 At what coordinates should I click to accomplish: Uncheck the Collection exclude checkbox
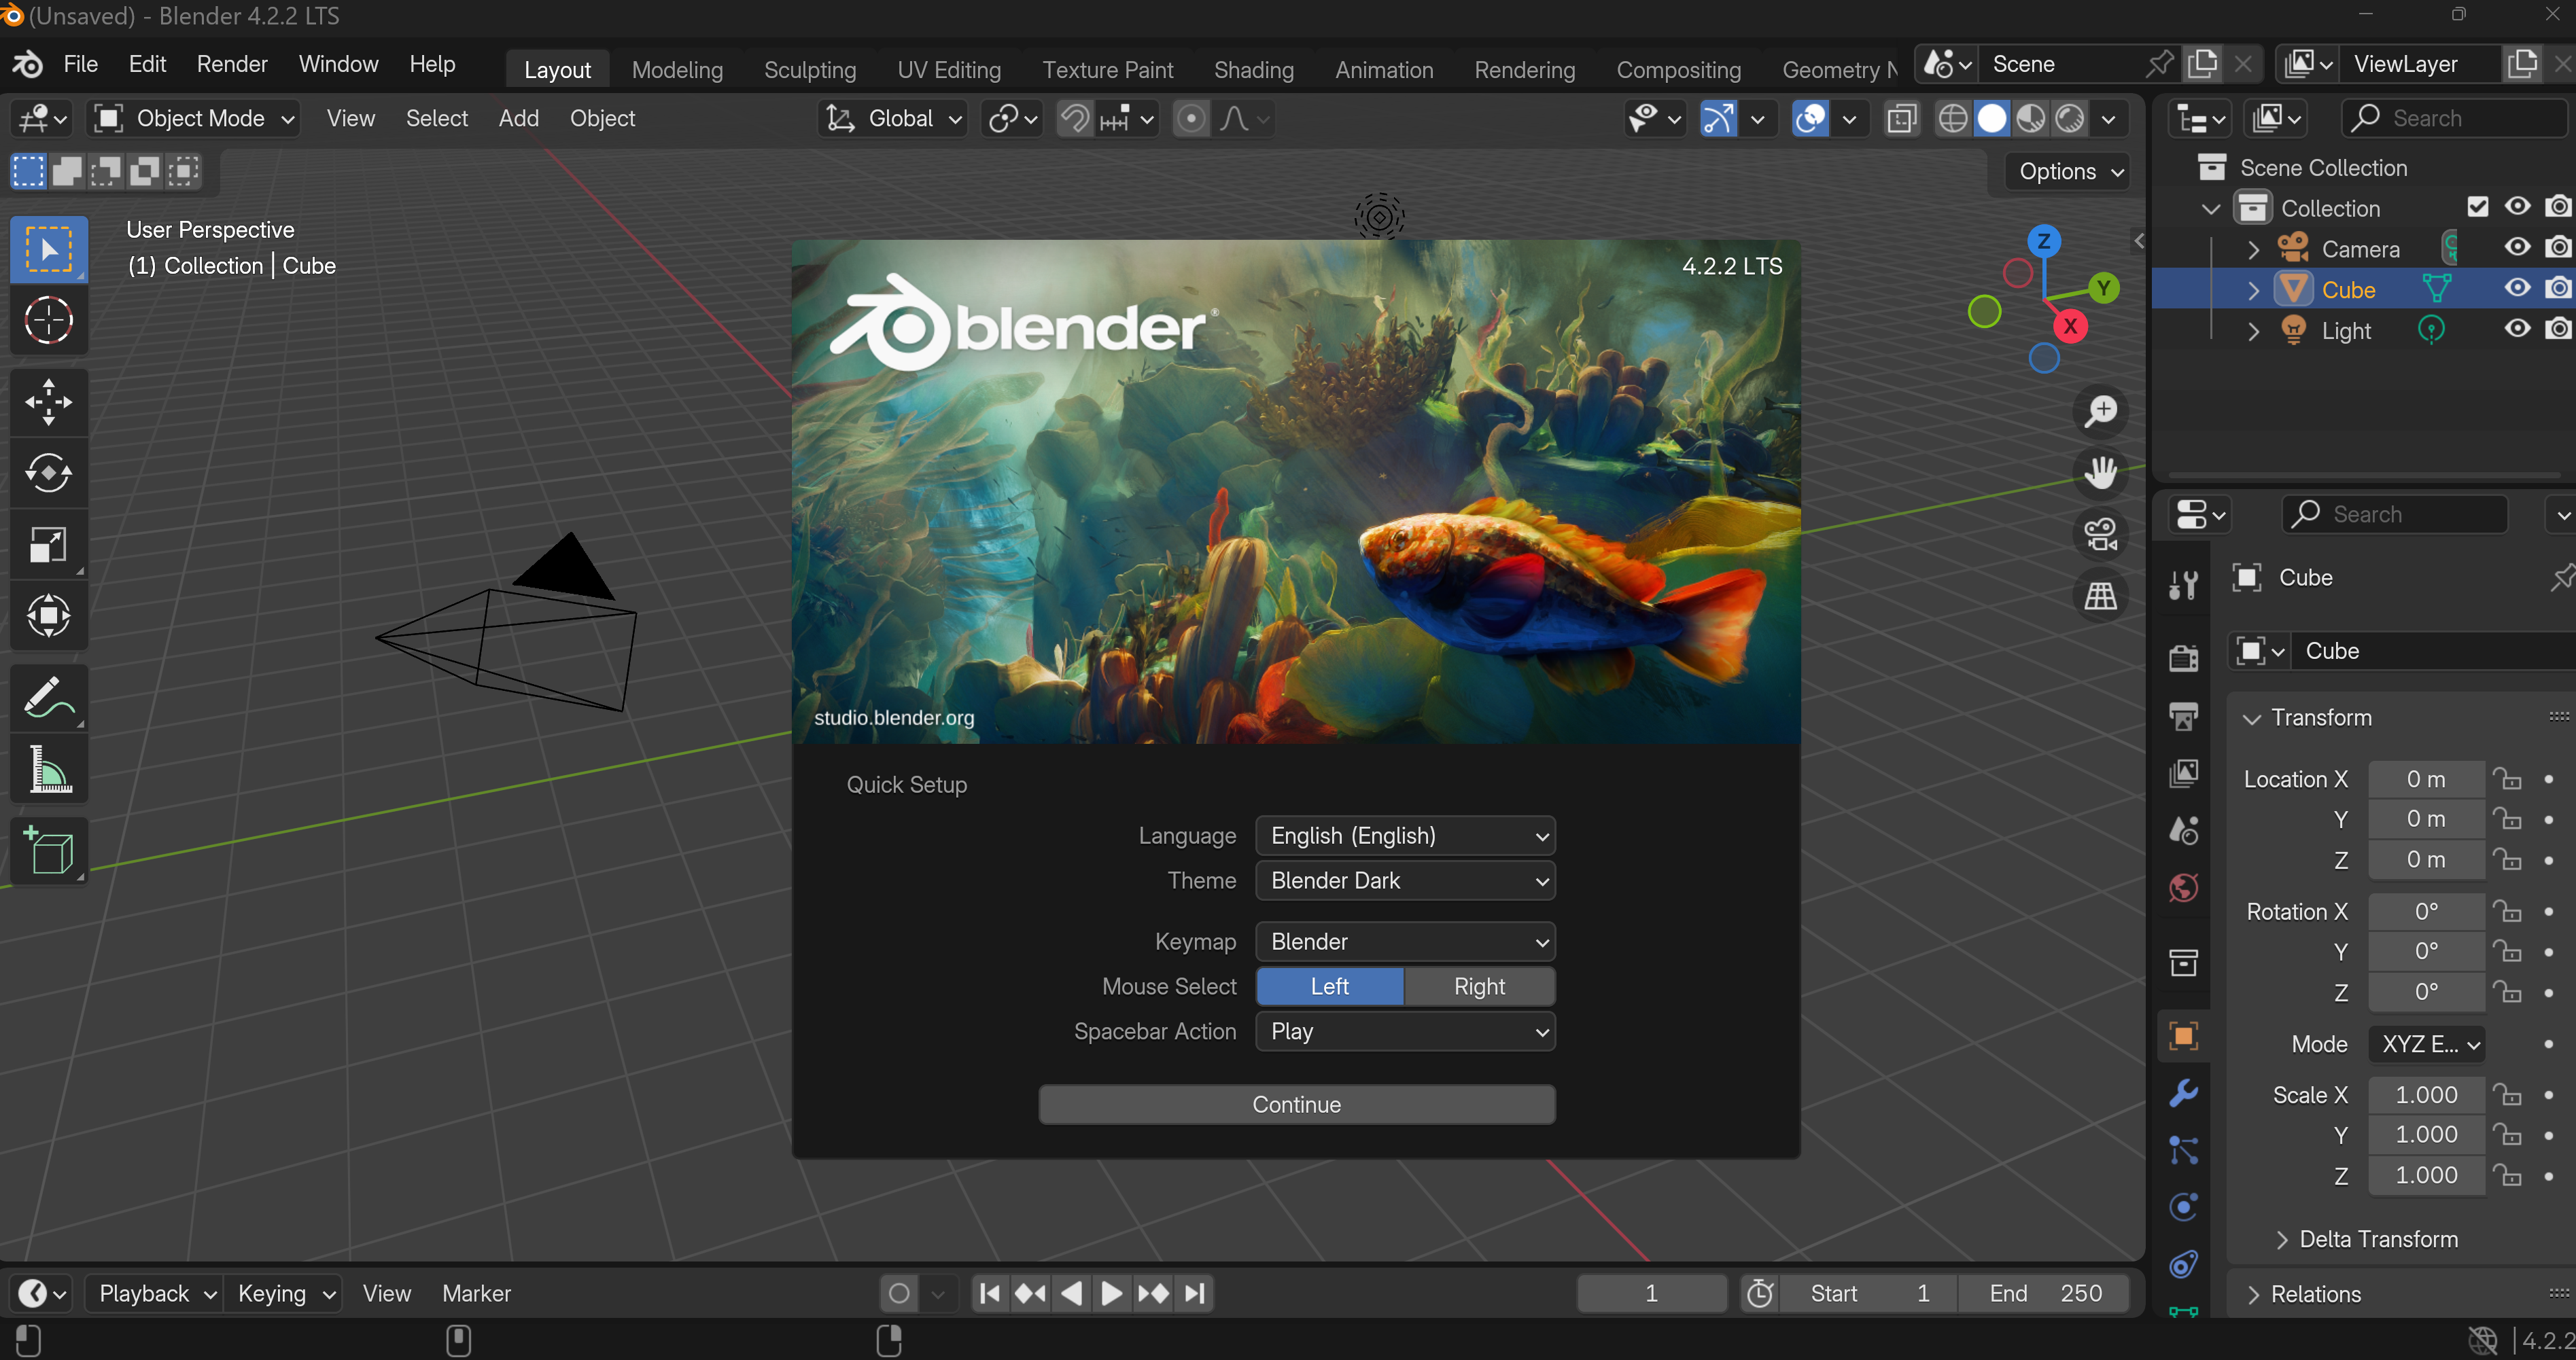coord(2477,208)
